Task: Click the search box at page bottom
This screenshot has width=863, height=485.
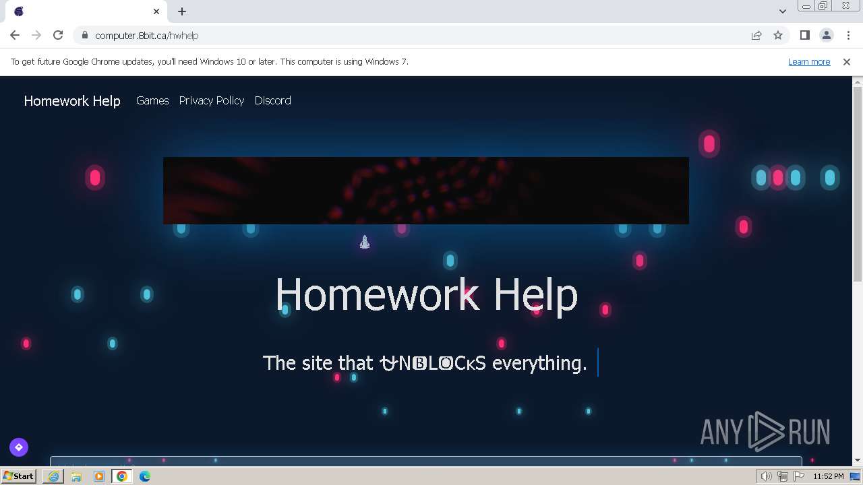Action: [x=426, y=461]
